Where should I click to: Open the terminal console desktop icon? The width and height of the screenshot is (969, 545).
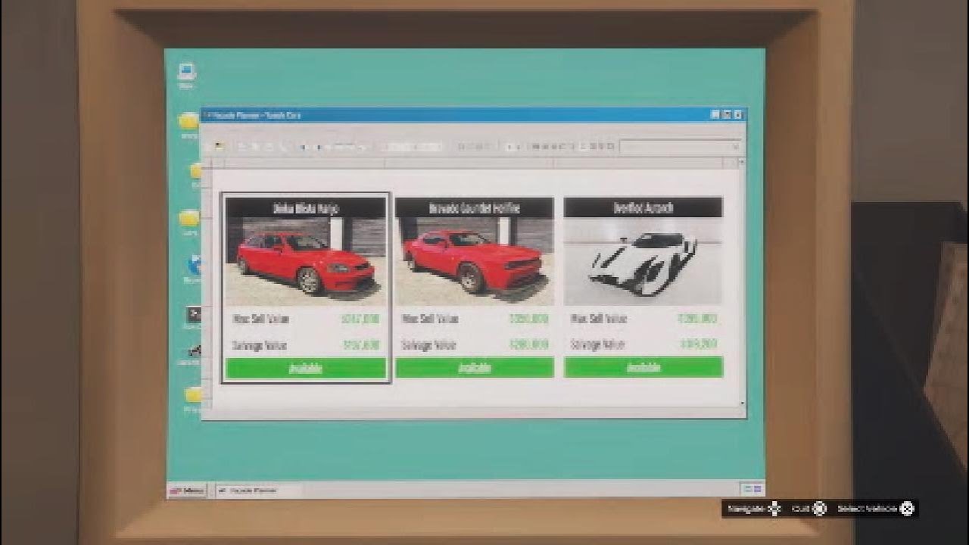194,315
